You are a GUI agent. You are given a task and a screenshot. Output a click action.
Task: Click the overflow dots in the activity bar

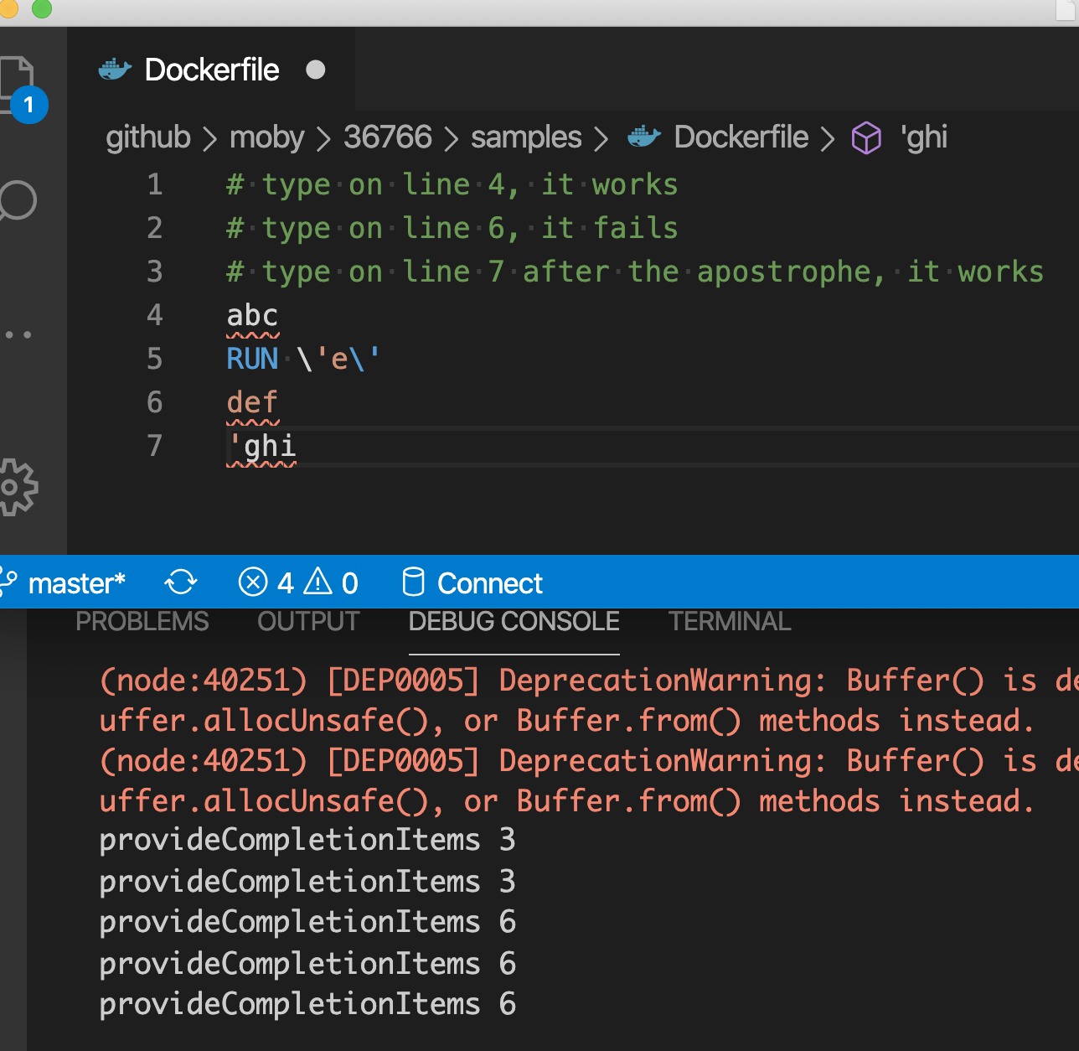(19, 334)
